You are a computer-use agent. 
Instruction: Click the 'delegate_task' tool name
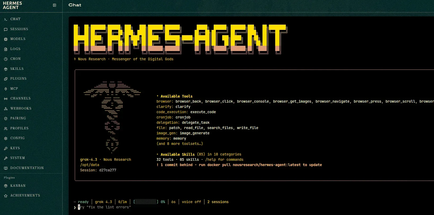coord(196,123)
